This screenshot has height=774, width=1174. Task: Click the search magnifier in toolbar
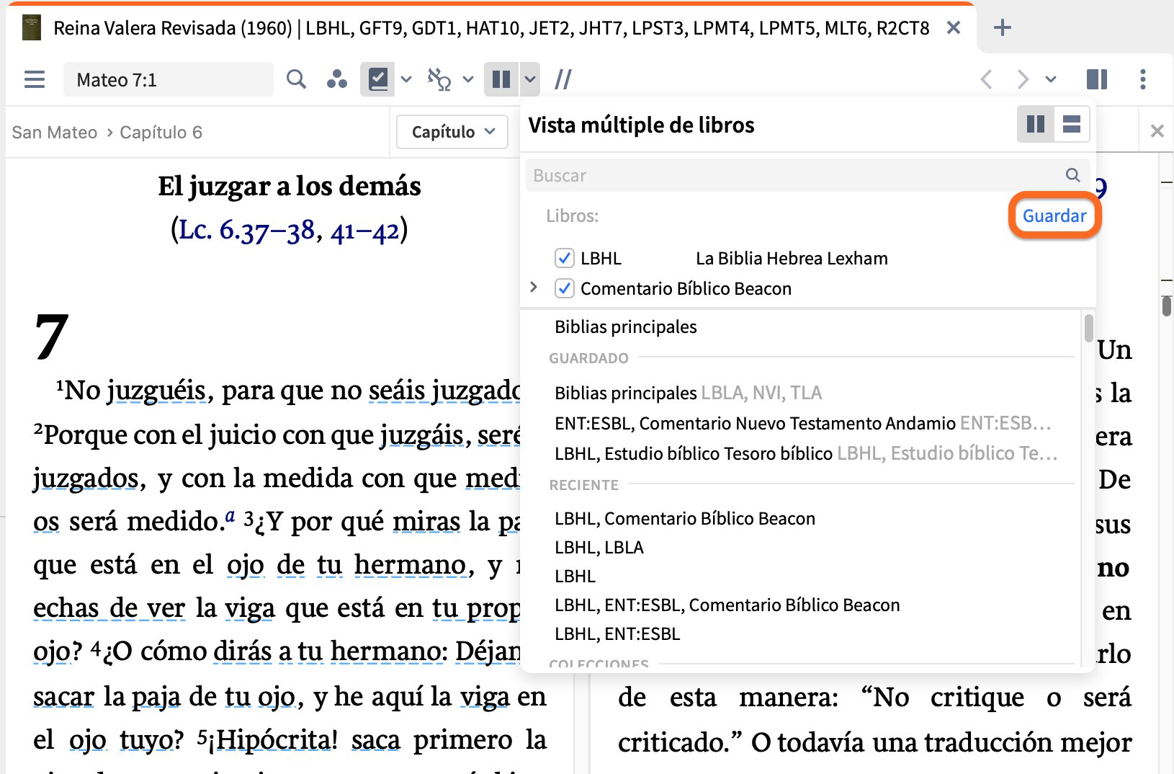pos(296,79)
